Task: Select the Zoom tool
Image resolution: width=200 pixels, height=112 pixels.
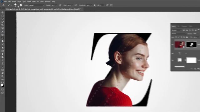Action: point(2,76)
